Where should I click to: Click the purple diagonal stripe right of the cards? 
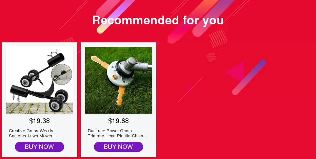[x=249, y=77]
